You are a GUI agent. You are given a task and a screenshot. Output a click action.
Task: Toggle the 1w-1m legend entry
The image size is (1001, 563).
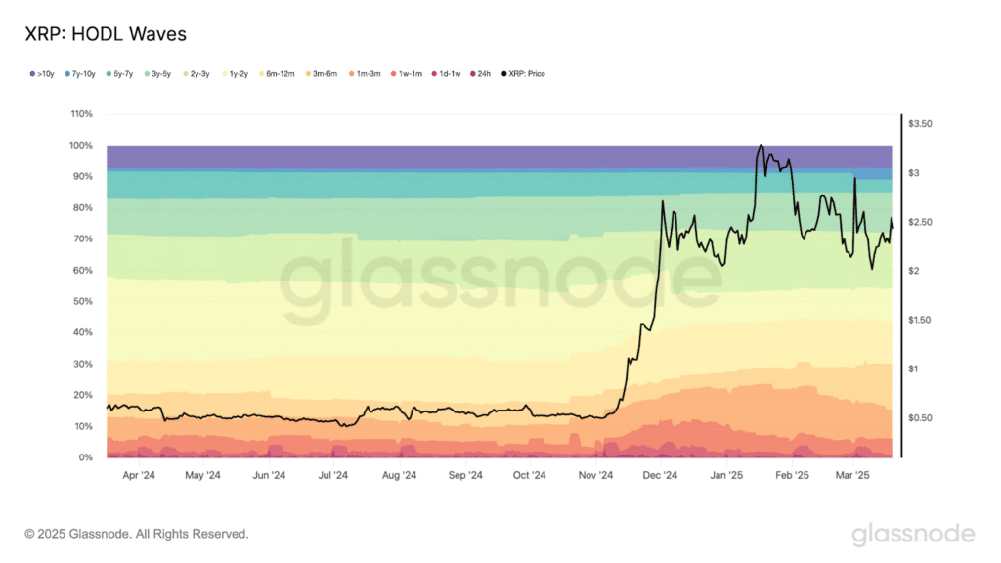click(x=407, y=74)
